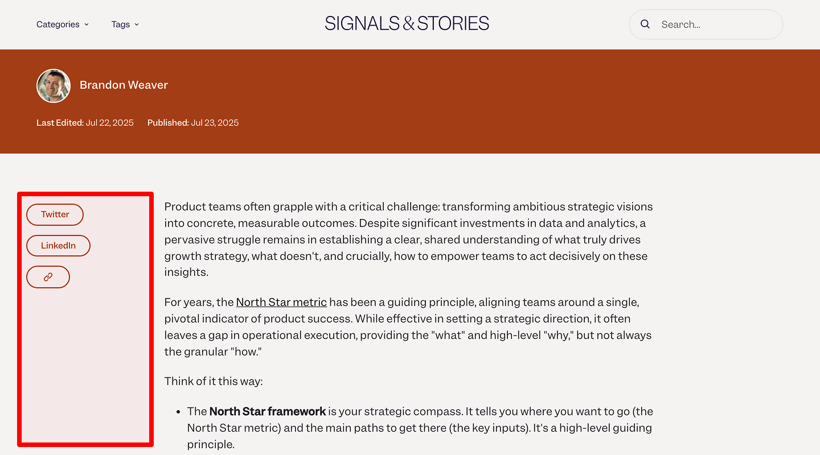Expand the Tags chevron arrow
This screenshot has width=820, height=455.
click(x=137, y=24)
